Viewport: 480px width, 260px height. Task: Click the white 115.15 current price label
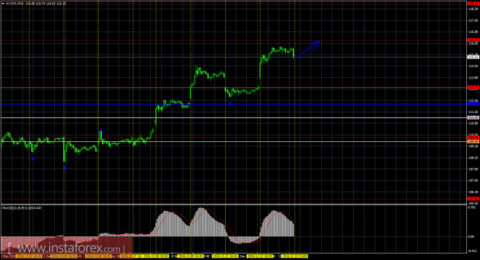coord(474,57)
